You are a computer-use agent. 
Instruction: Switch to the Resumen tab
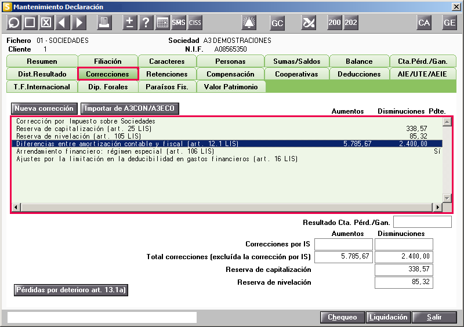click(42, 61)
